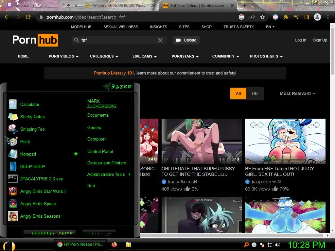335x251 pixels.
Task: Open the media control playlist icon
Action: (296, 17)
